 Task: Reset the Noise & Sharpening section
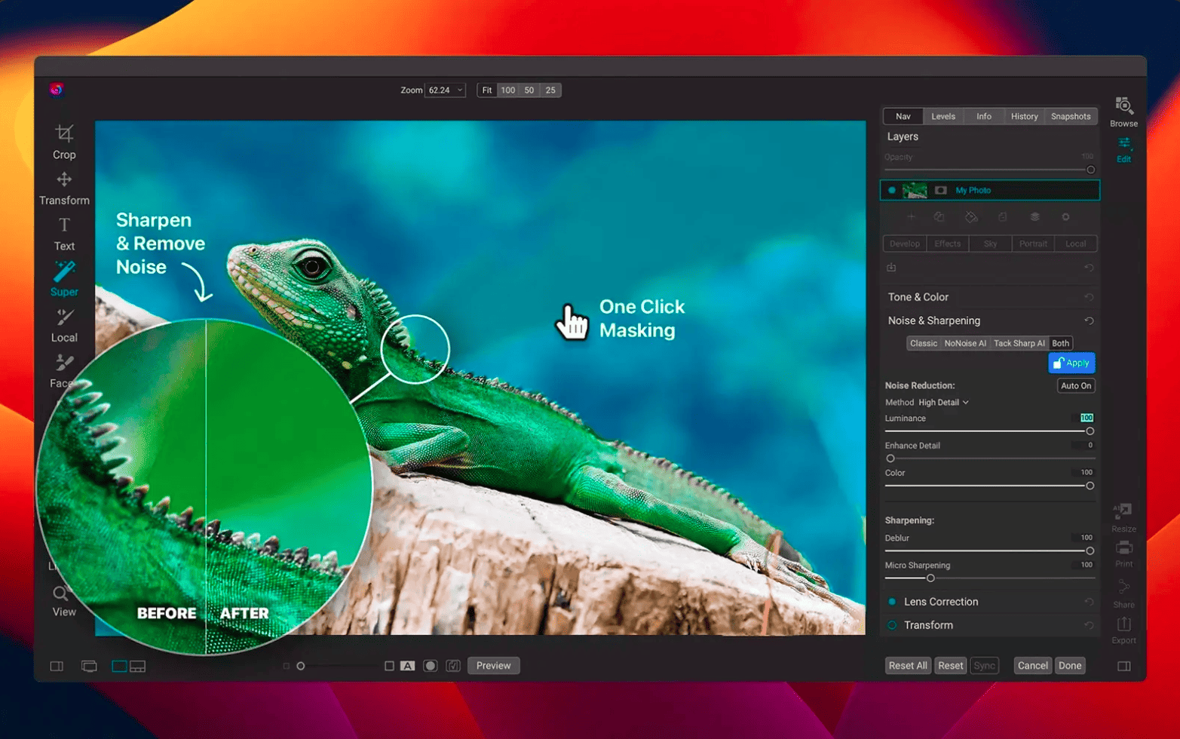pyautogui.click(x=1089, y=320)
